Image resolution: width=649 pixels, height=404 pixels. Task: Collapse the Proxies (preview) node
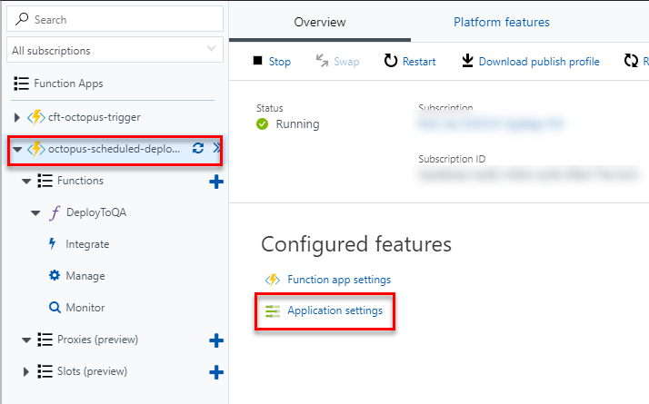click(26, 340)
